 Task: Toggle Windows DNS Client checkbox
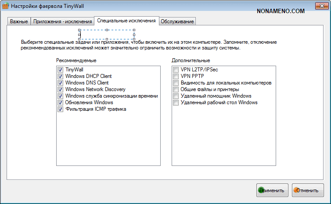[60, 83]
